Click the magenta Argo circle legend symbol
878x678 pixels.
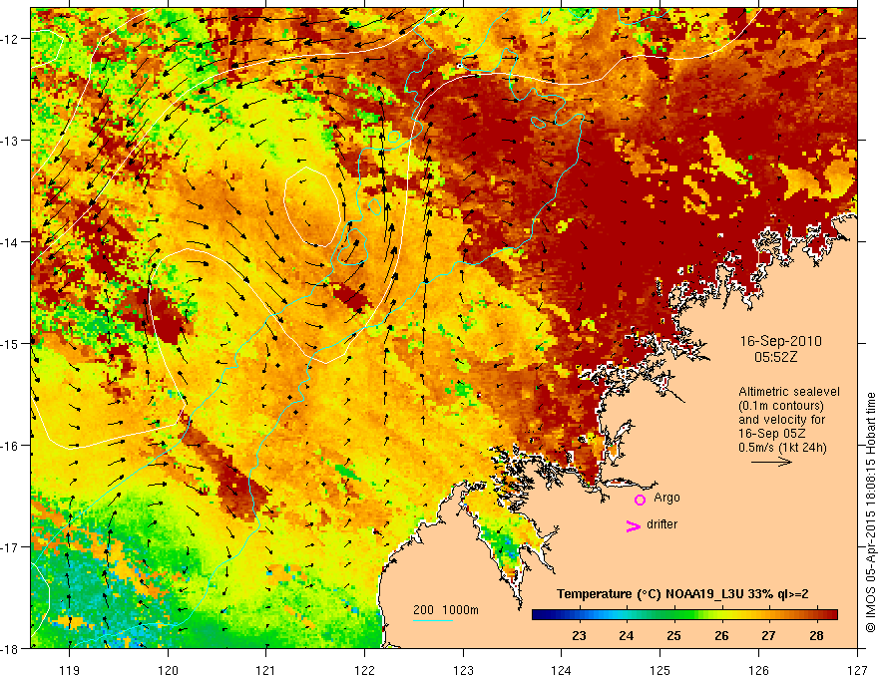click(x=640, y=500)
